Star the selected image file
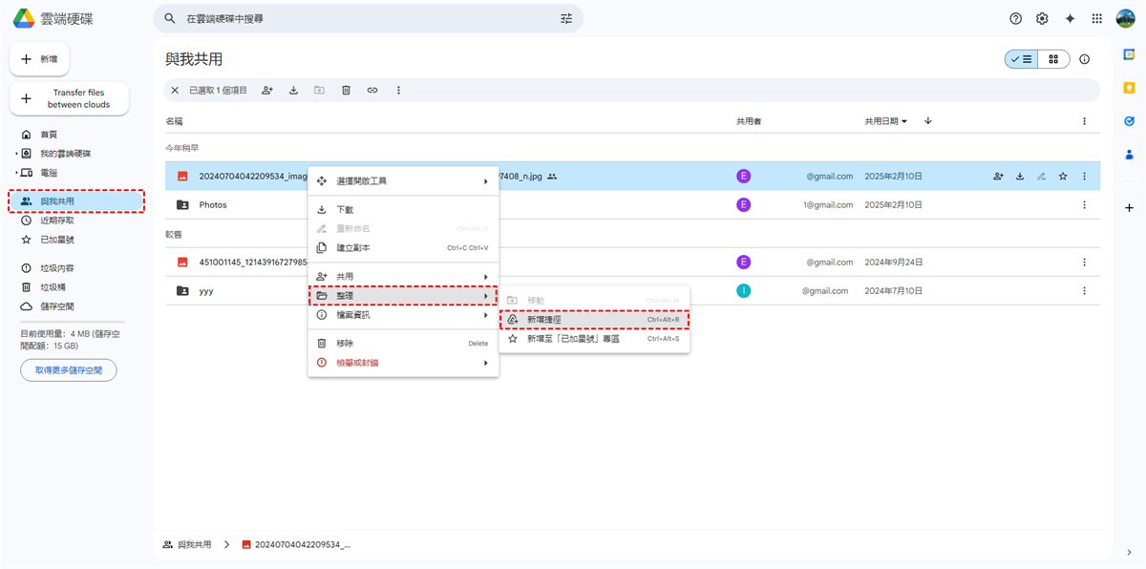Viewport: 1146px width, 569px height. pos(1063,176)
